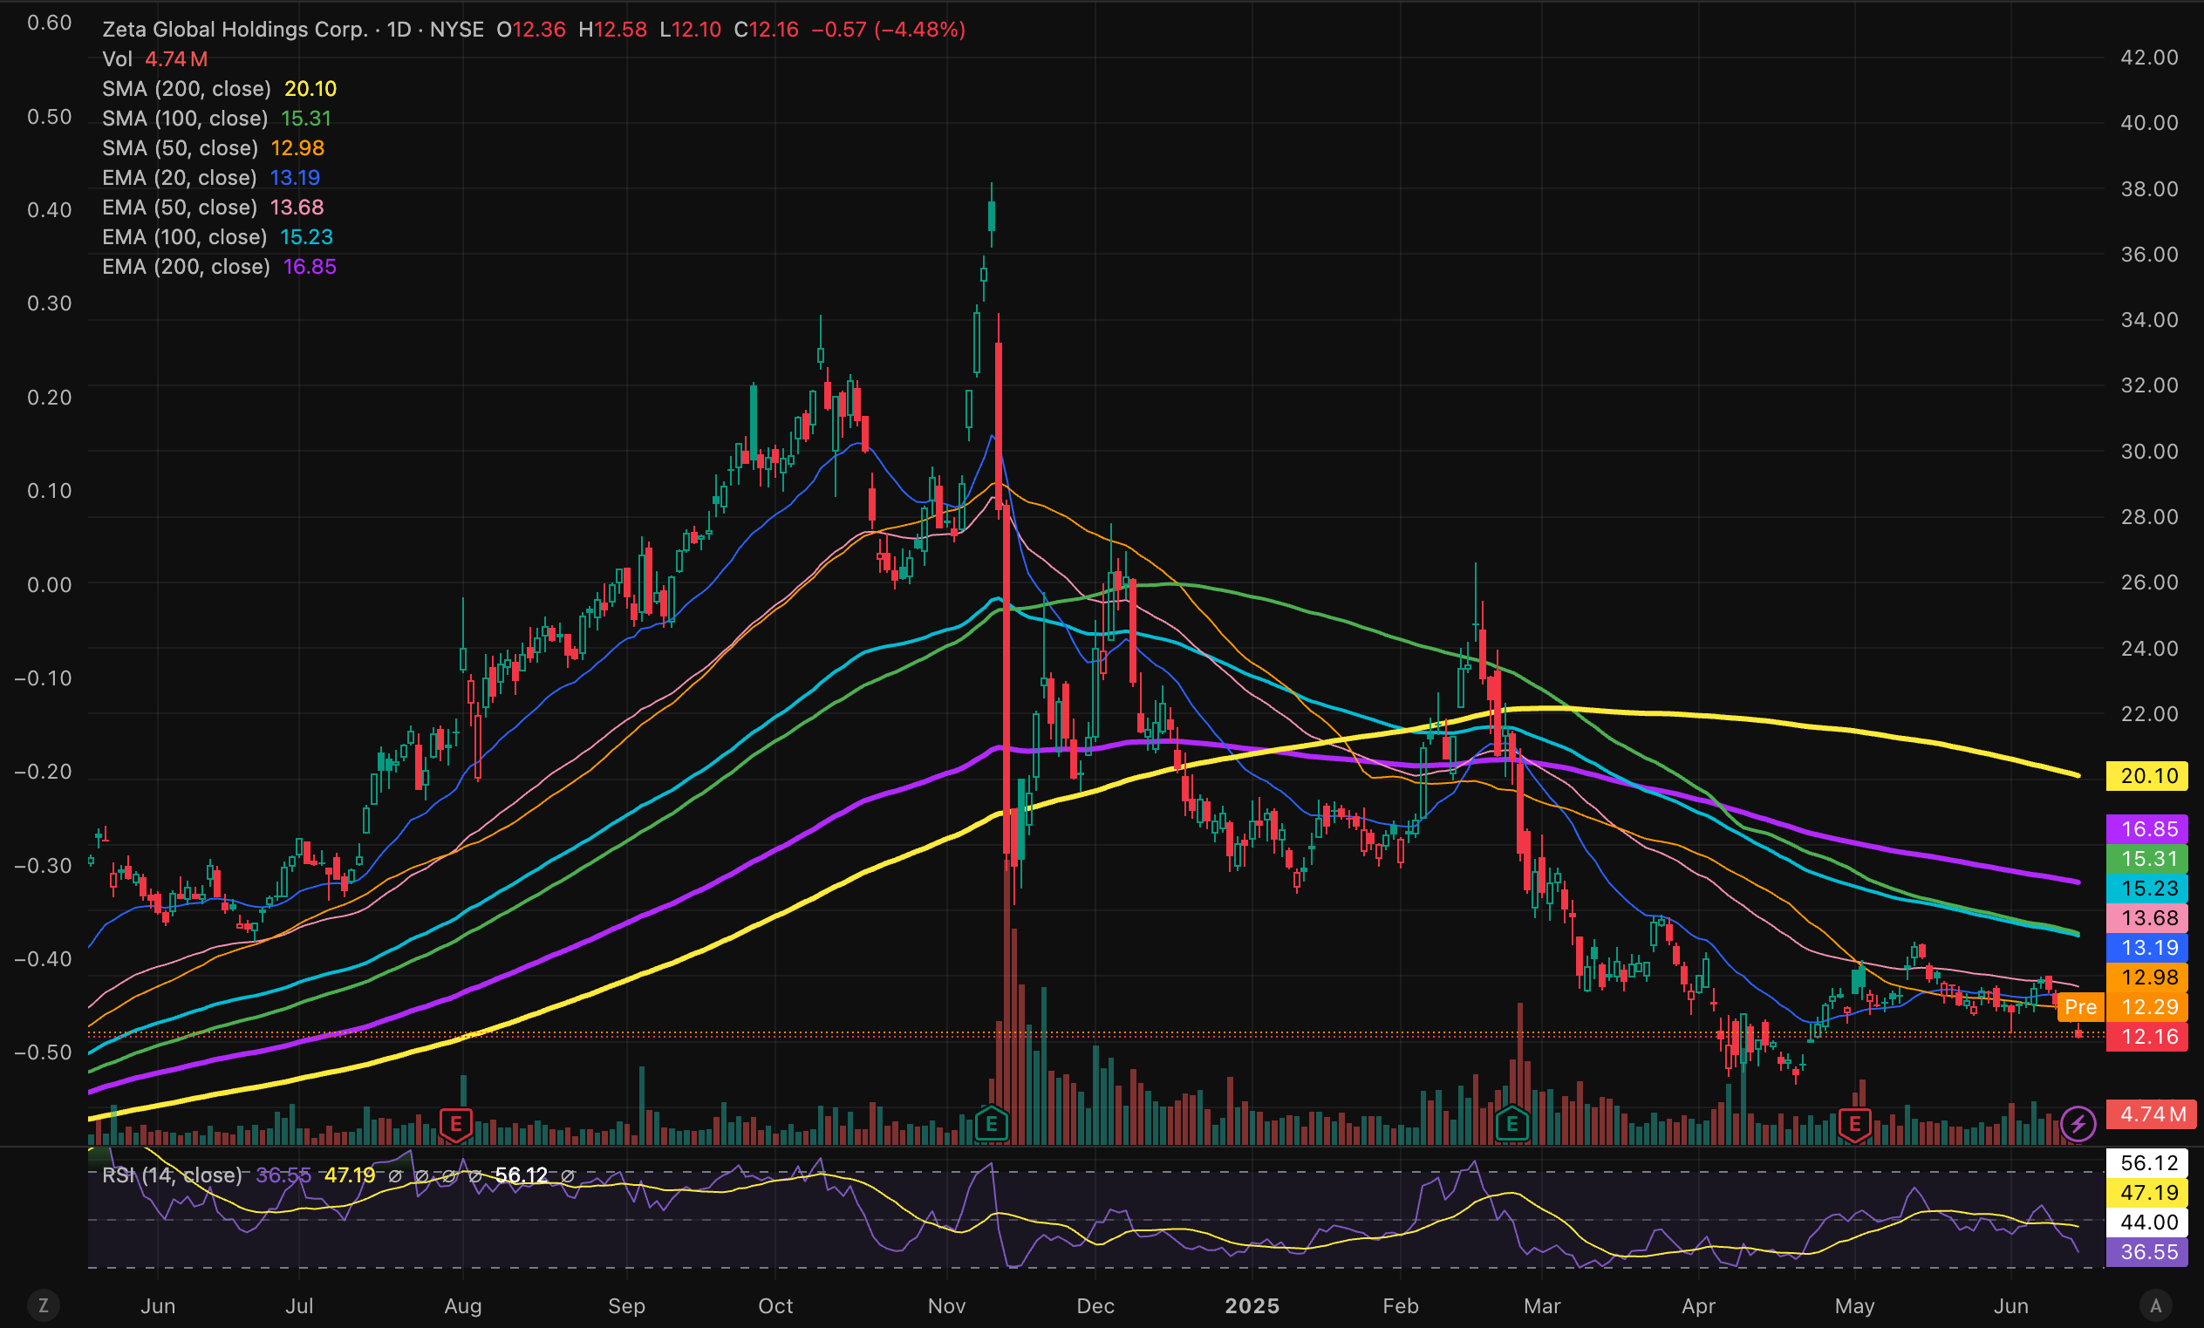
Task: Click the 2025 label on time axis
Action: [x=1252, y=1305]
